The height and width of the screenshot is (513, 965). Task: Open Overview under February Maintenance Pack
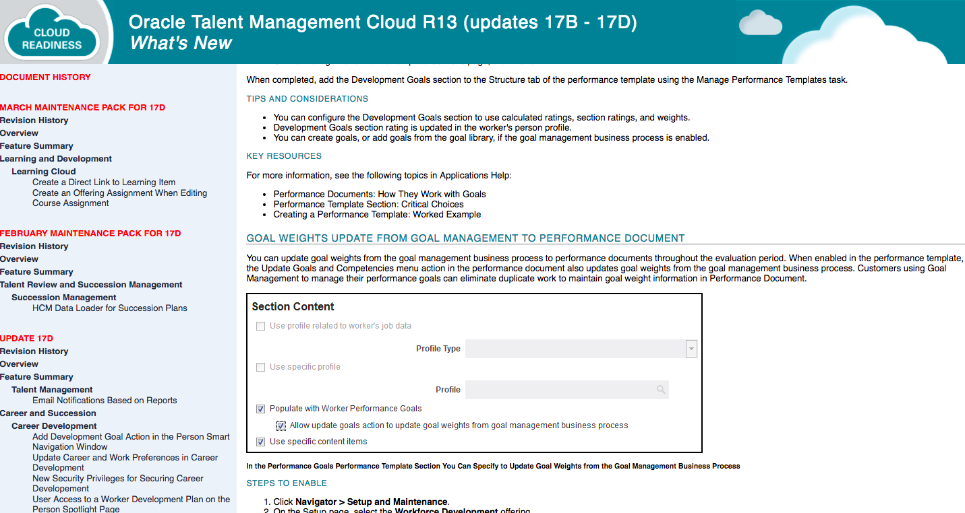(19, 259)
